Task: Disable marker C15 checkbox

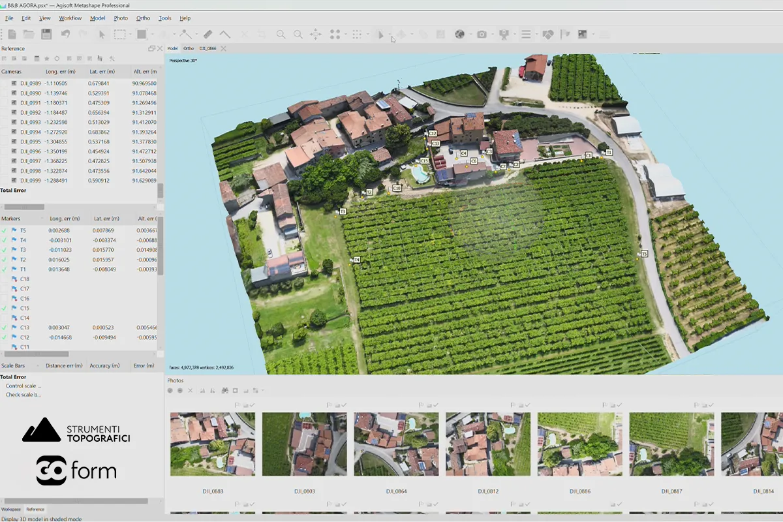Action: tap(5, 308)
